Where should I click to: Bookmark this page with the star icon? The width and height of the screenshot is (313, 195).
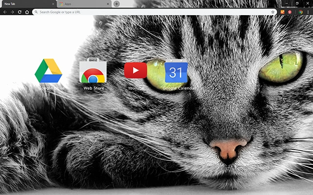coord(273,12)
